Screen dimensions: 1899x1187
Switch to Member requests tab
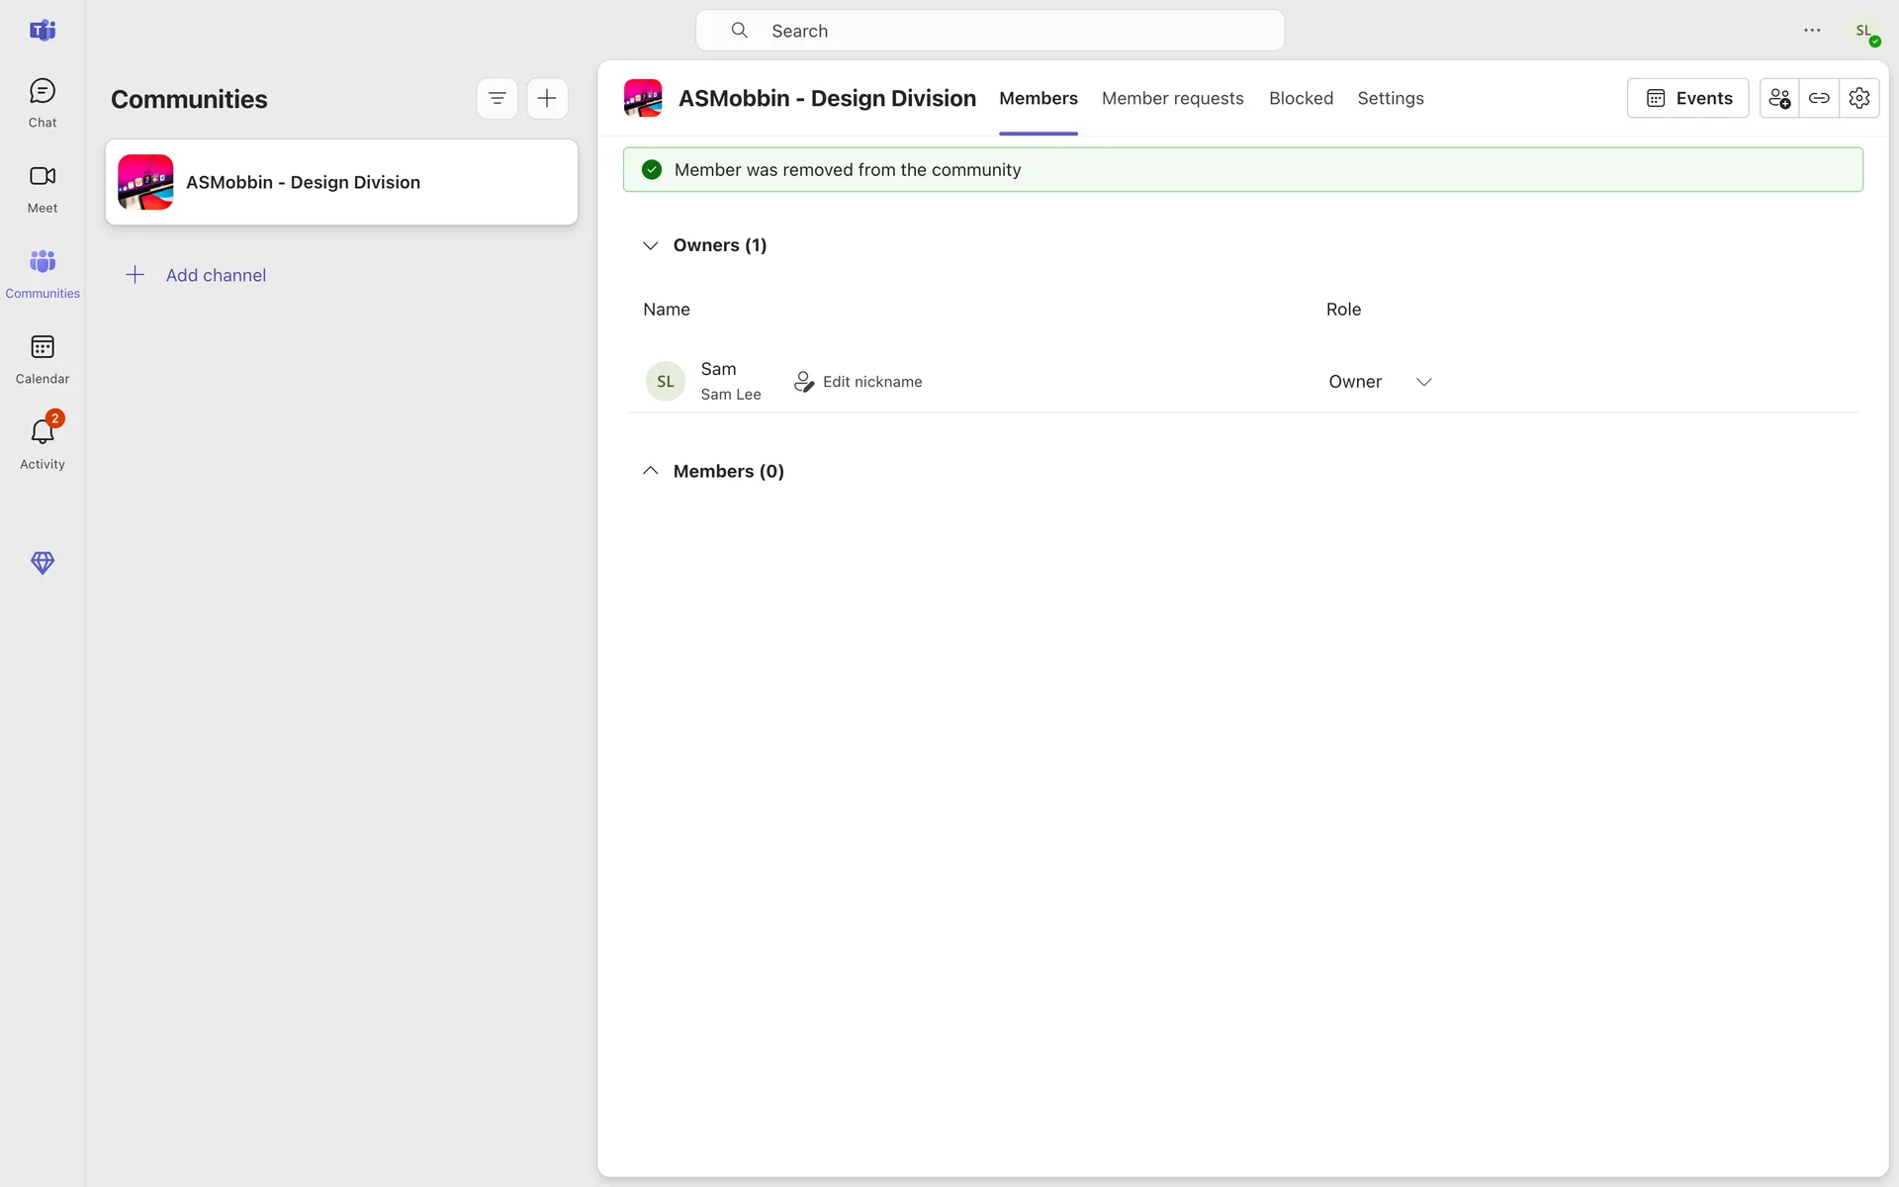pos(1172,98)
